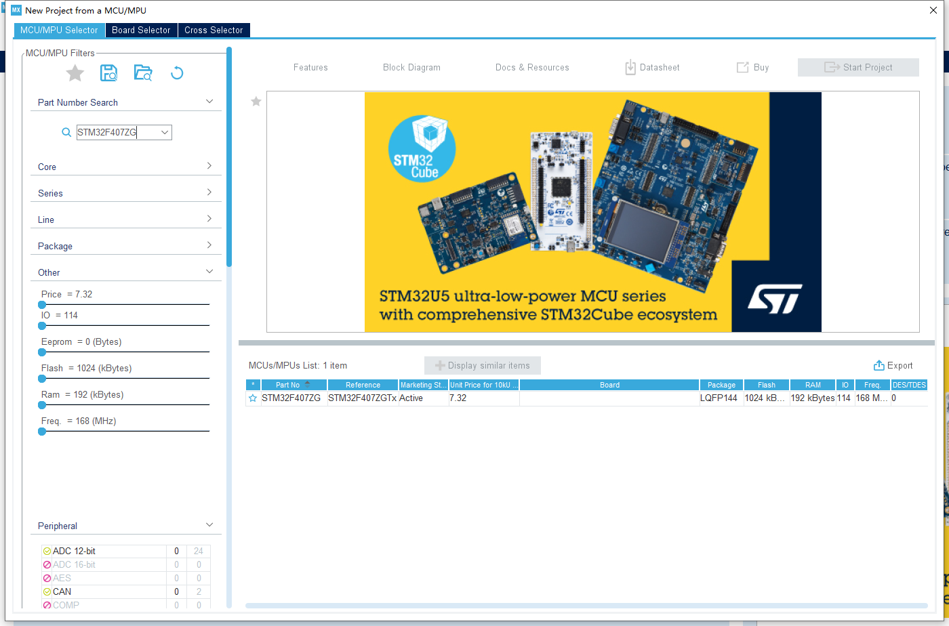
Task: Sort by the Freq. column header
Action: 872,384
